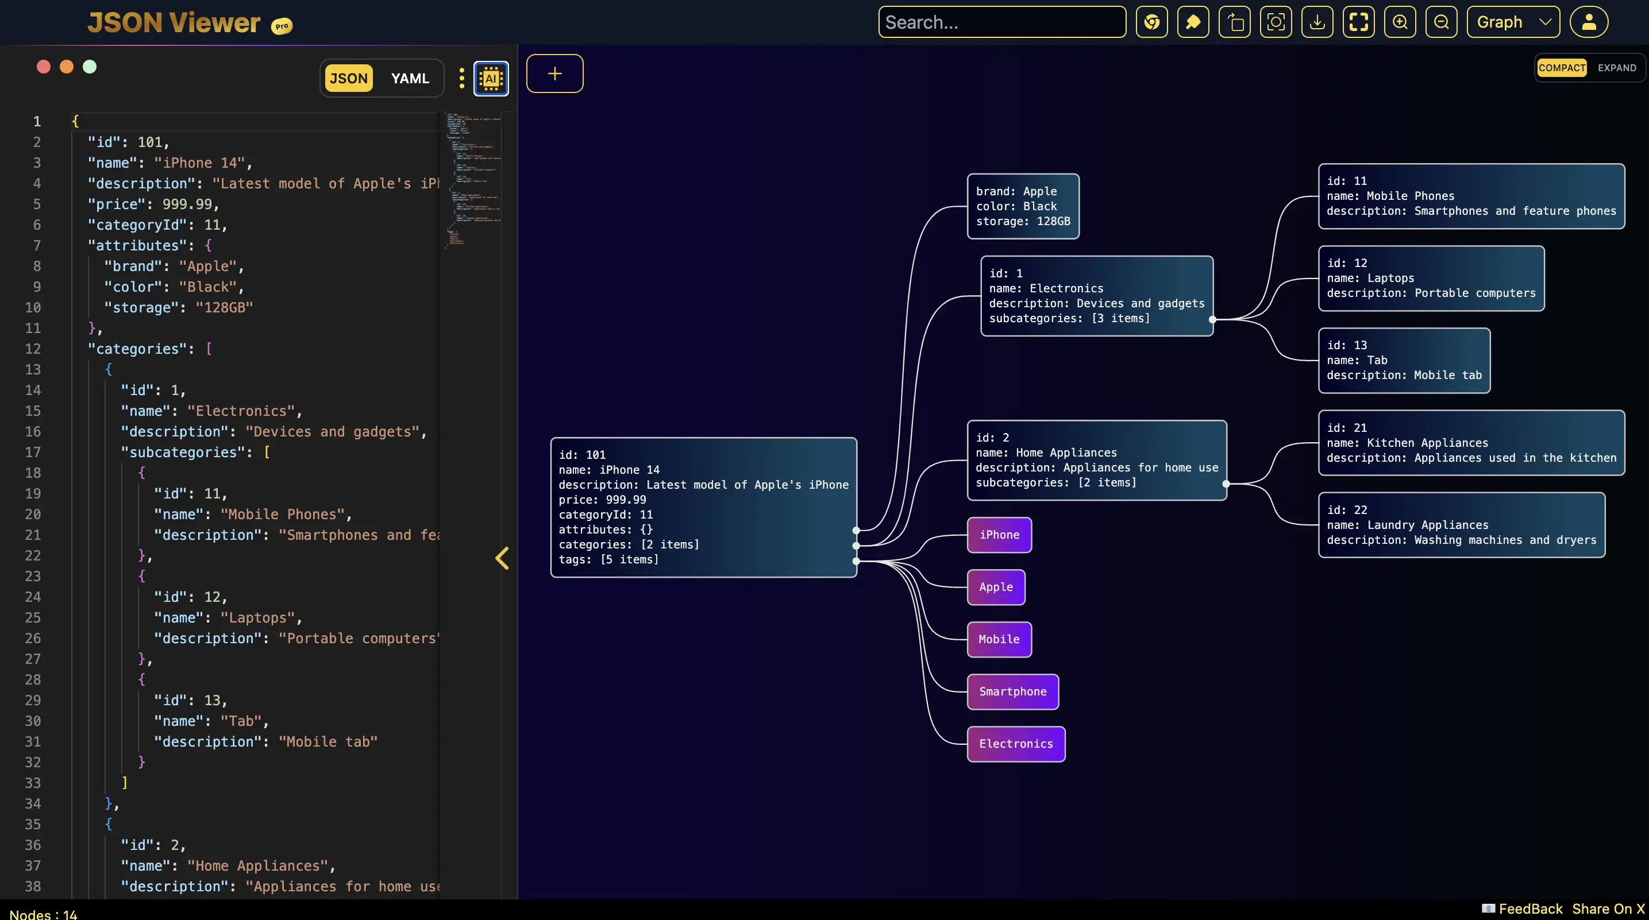This screenshot has height=920, width=1649.
Task: Open the share/export icon in header
Action: pos(1234,22)
